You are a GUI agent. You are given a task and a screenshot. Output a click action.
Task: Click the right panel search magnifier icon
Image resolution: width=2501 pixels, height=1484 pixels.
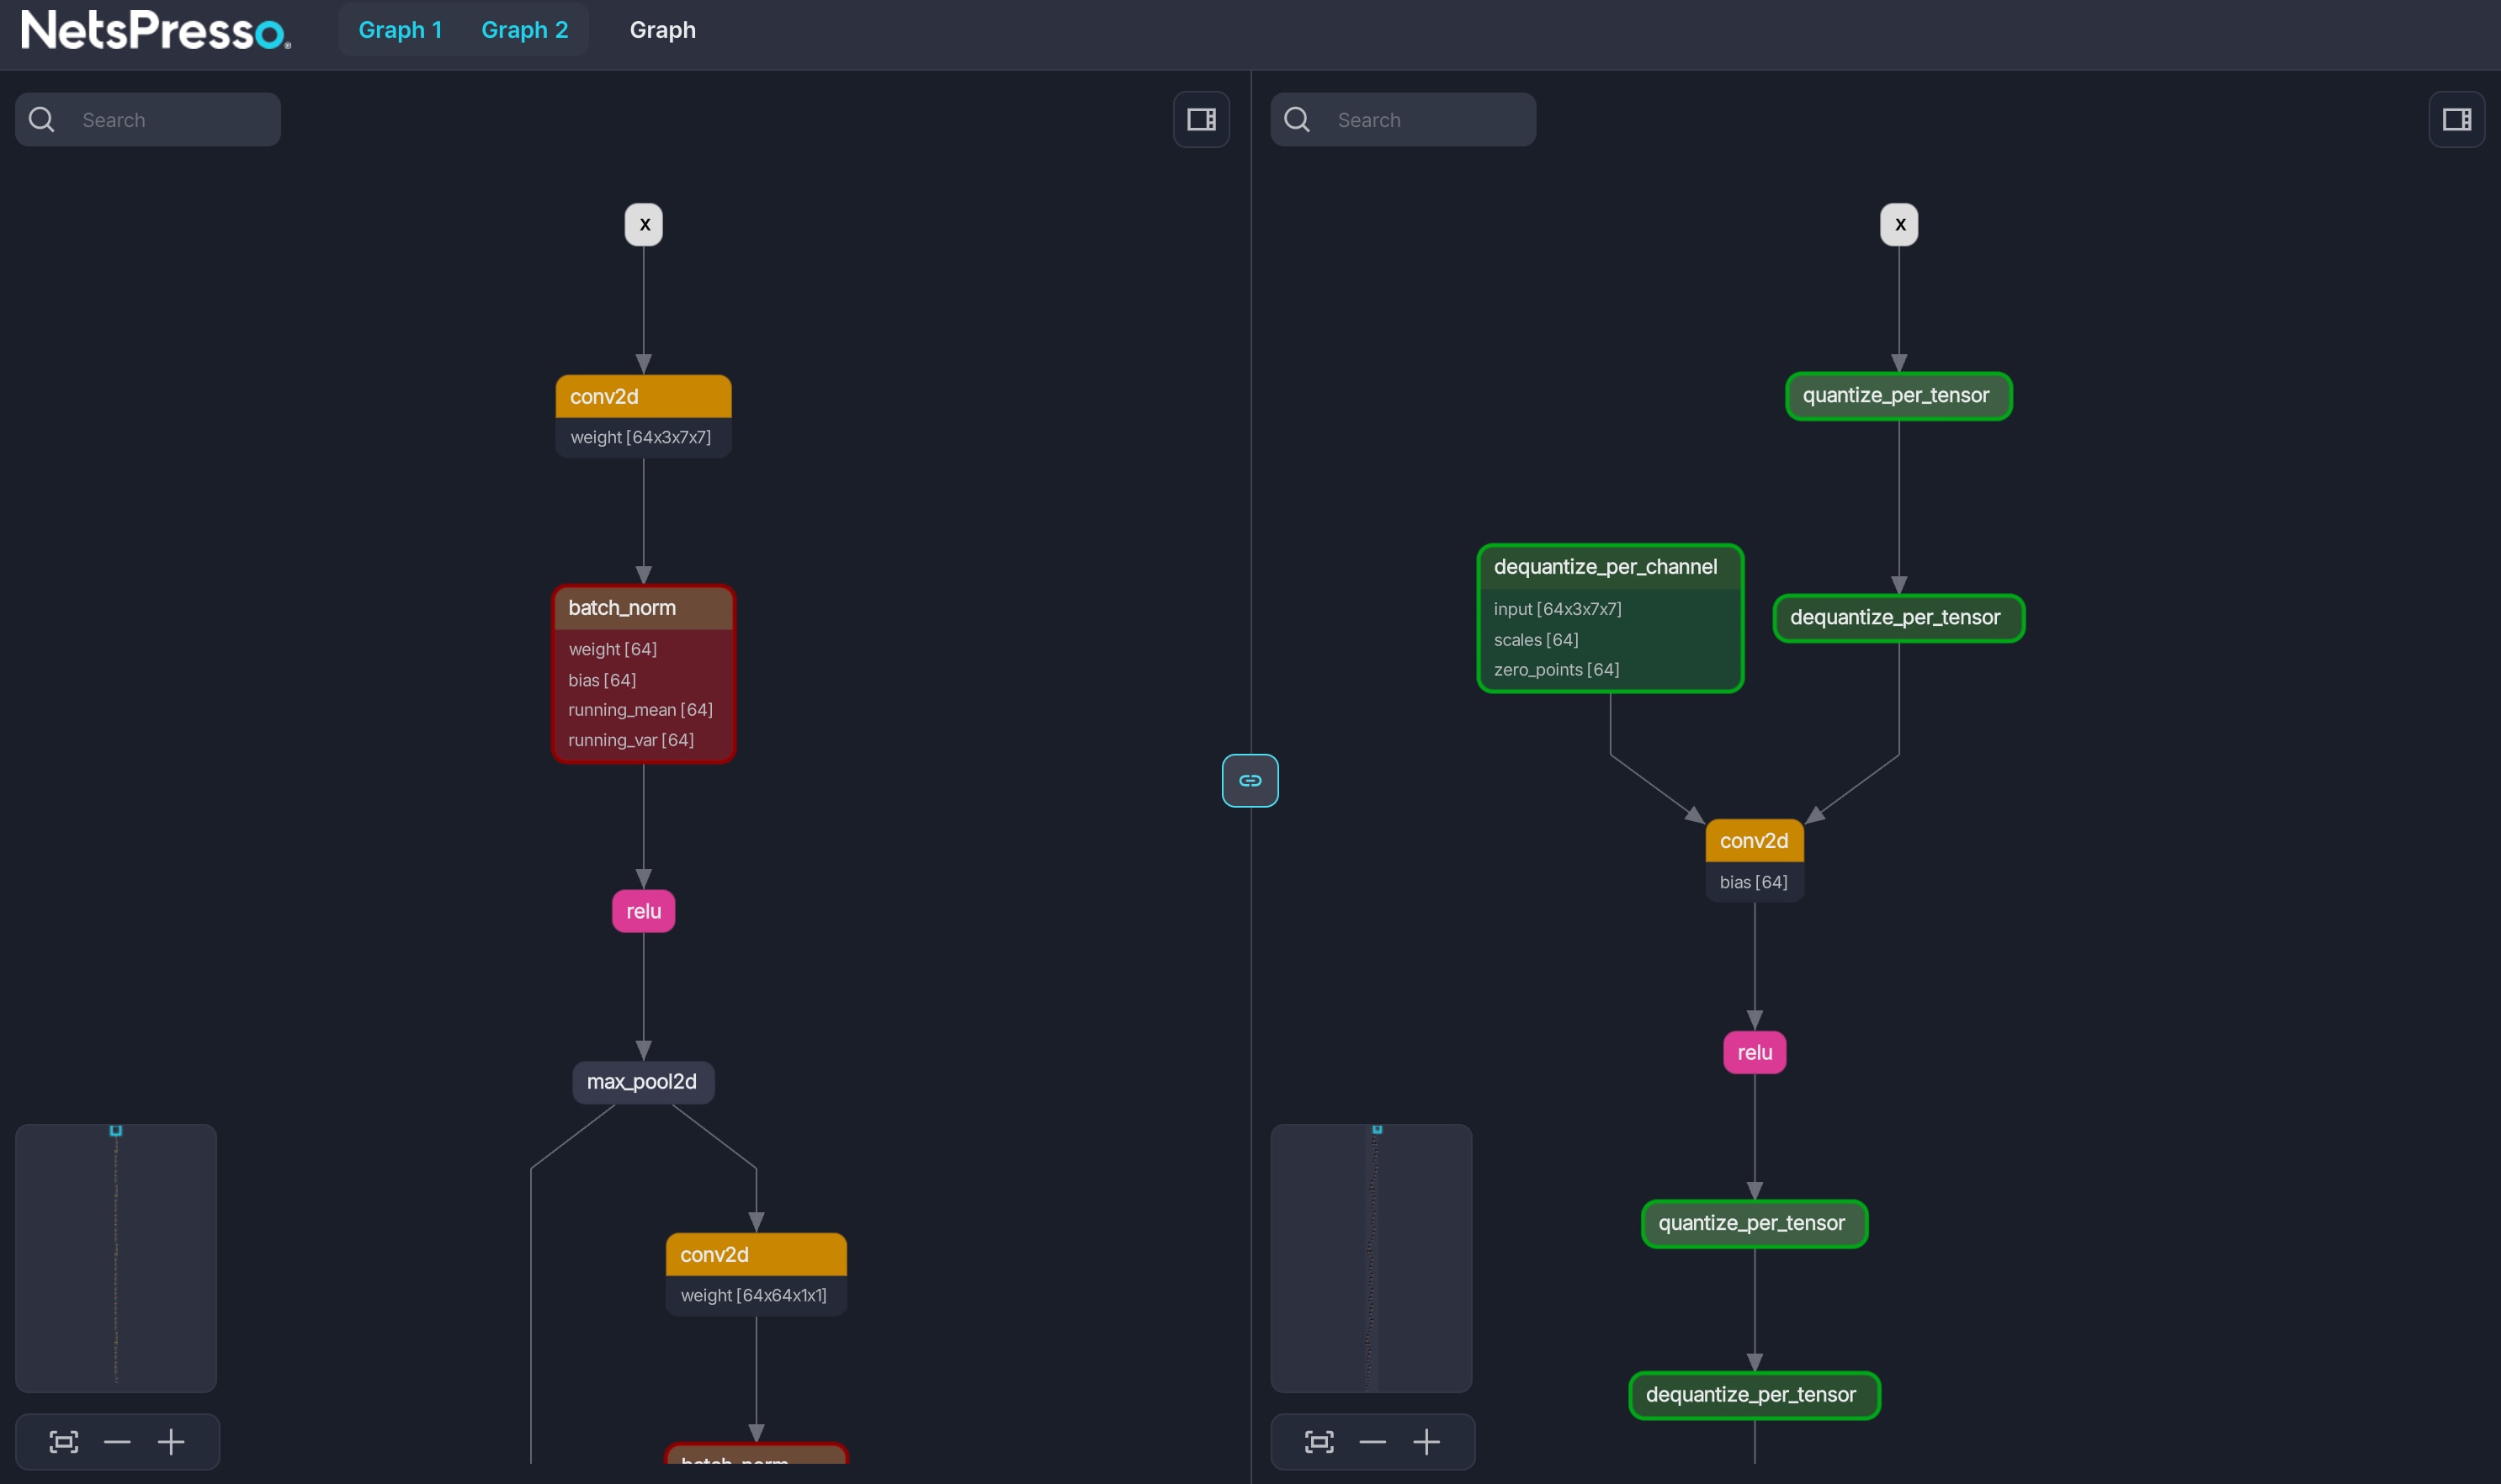coord(1297,120)
